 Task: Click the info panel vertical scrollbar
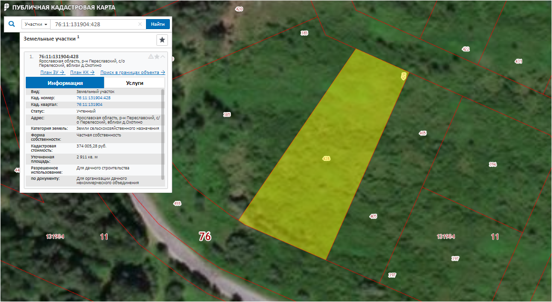point(163,134)
